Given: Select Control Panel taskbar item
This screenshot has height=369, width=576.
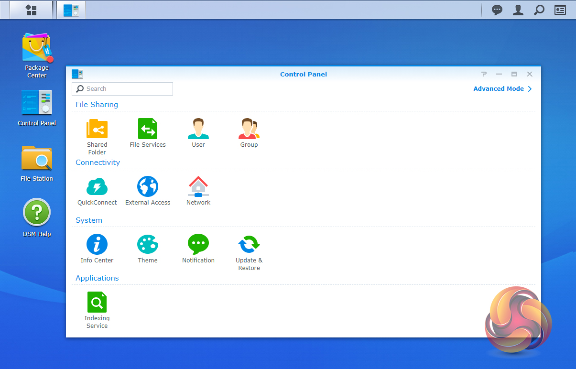Looking at the screenshot, I should [71, 10].
